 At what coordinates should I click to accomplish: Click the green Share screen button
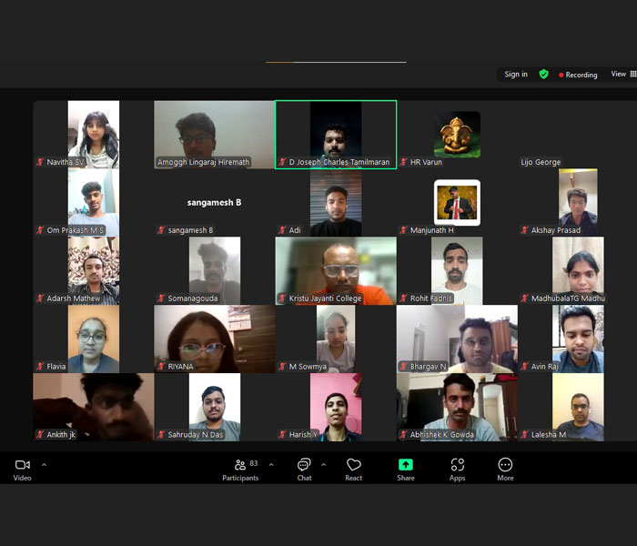[406, 465]
